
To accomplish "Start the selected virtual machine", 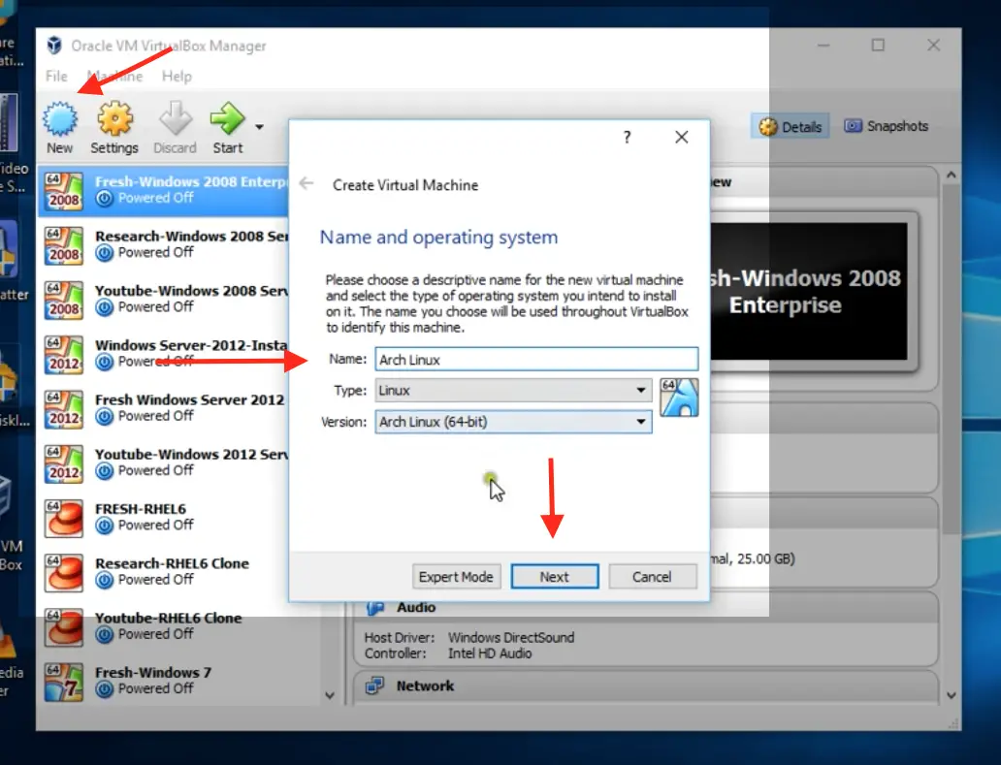I will [227, 123].
